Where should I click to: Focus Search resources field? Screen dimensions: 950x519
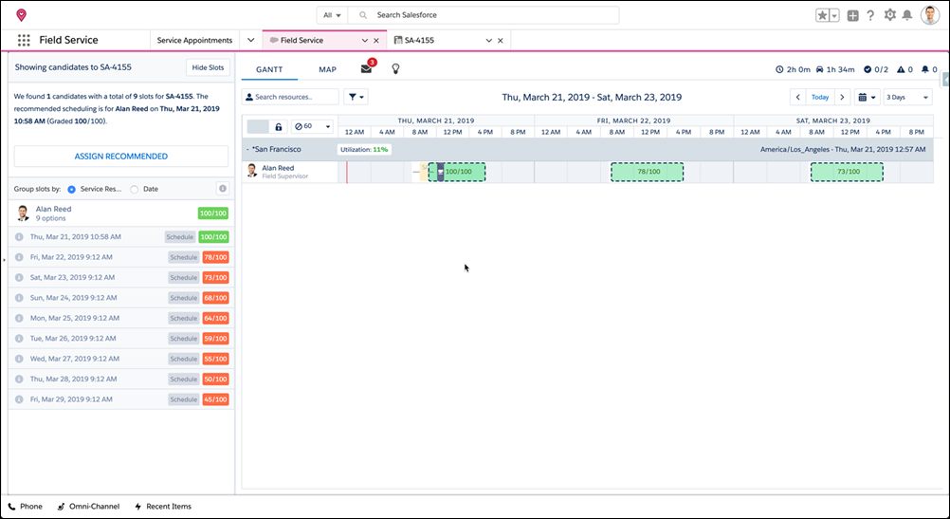pyautogui.click(x=290, y=97)
